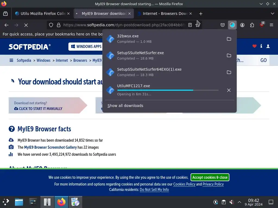Stop loading the current page
Image resolution: width=278 pixels, height=208 pixels.
(26, 25)
